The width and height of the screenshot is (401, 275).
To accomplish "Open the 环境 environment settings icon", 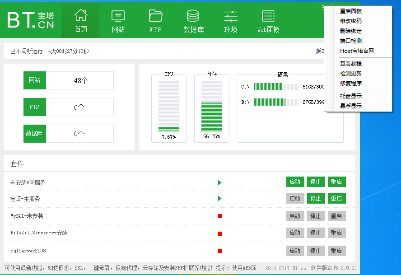I will click(230, 20).
